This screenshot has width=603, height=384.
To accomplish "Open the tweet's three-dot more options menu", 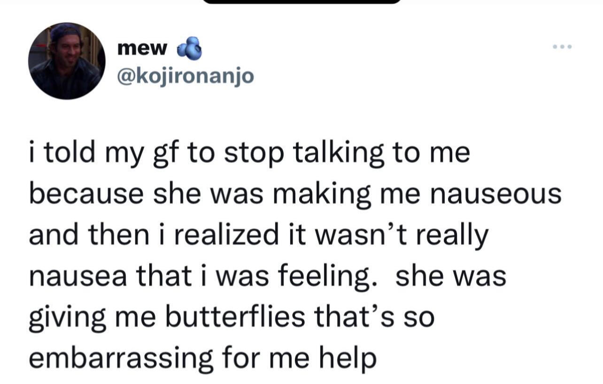I will [x=562, y=47].
